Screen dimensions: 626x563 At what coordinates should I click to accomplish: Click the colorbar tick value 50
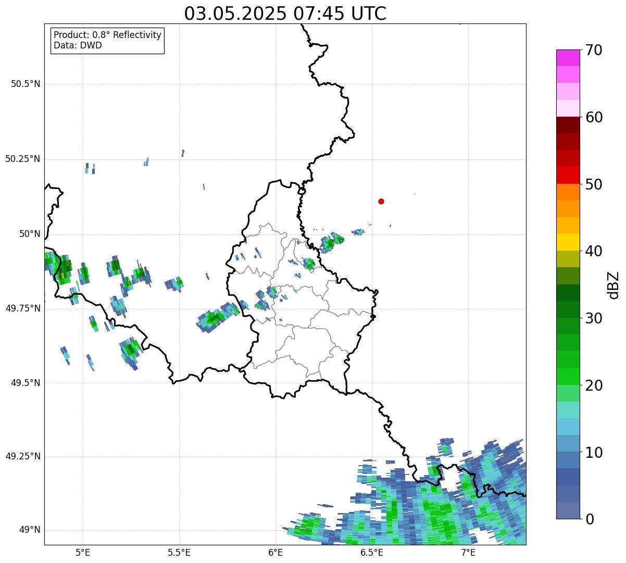click(594, 184)
